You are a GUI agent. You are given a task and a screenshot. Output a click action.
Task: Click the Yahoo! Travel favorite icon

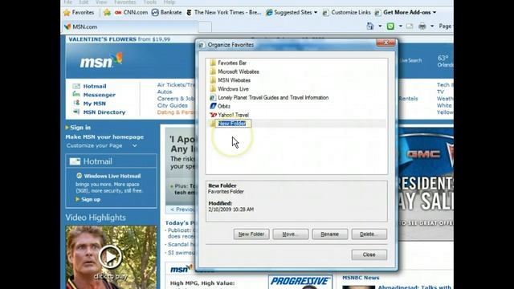click(213, 115)
